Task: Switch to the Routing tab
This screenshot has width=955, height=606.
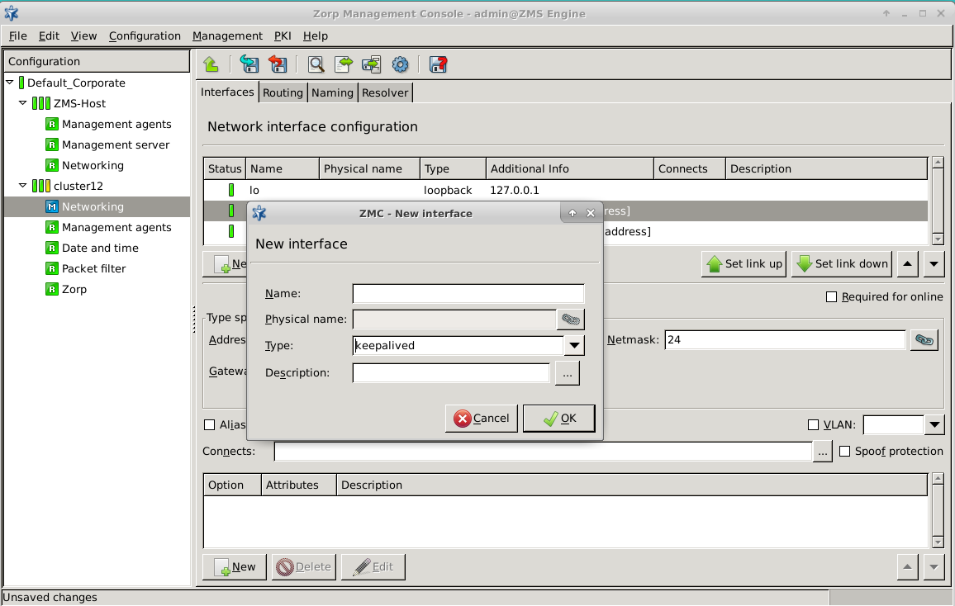Action: (283, 92)
